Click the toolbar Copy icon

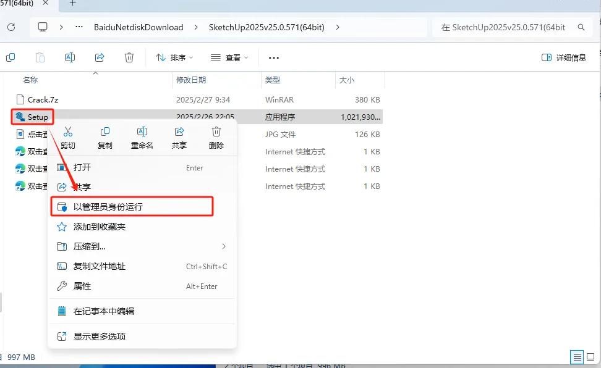click(11, 57)
